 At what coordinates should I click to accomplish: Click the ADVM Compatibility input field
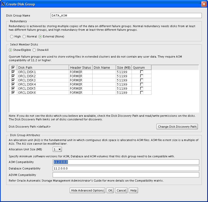[x=126, y=175]
